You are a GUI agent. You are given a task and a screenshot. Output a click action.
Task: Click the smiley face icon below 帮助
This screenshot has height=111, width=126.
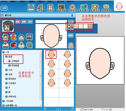(71, 45)
